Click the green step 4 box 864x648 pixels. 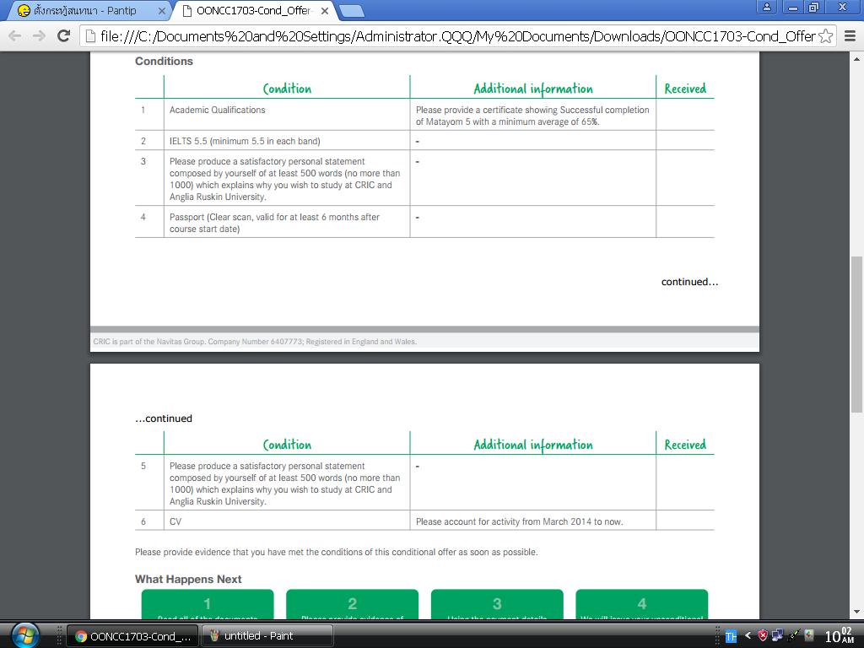(642, 604)
